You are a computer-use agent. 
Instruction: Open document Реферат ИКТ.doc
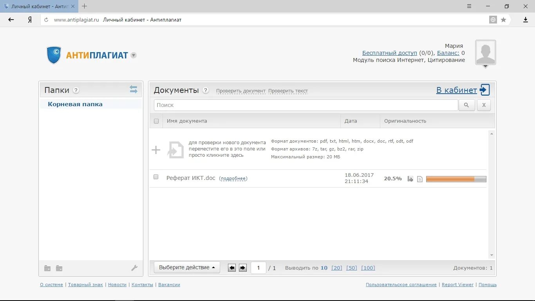click(191, 178)
